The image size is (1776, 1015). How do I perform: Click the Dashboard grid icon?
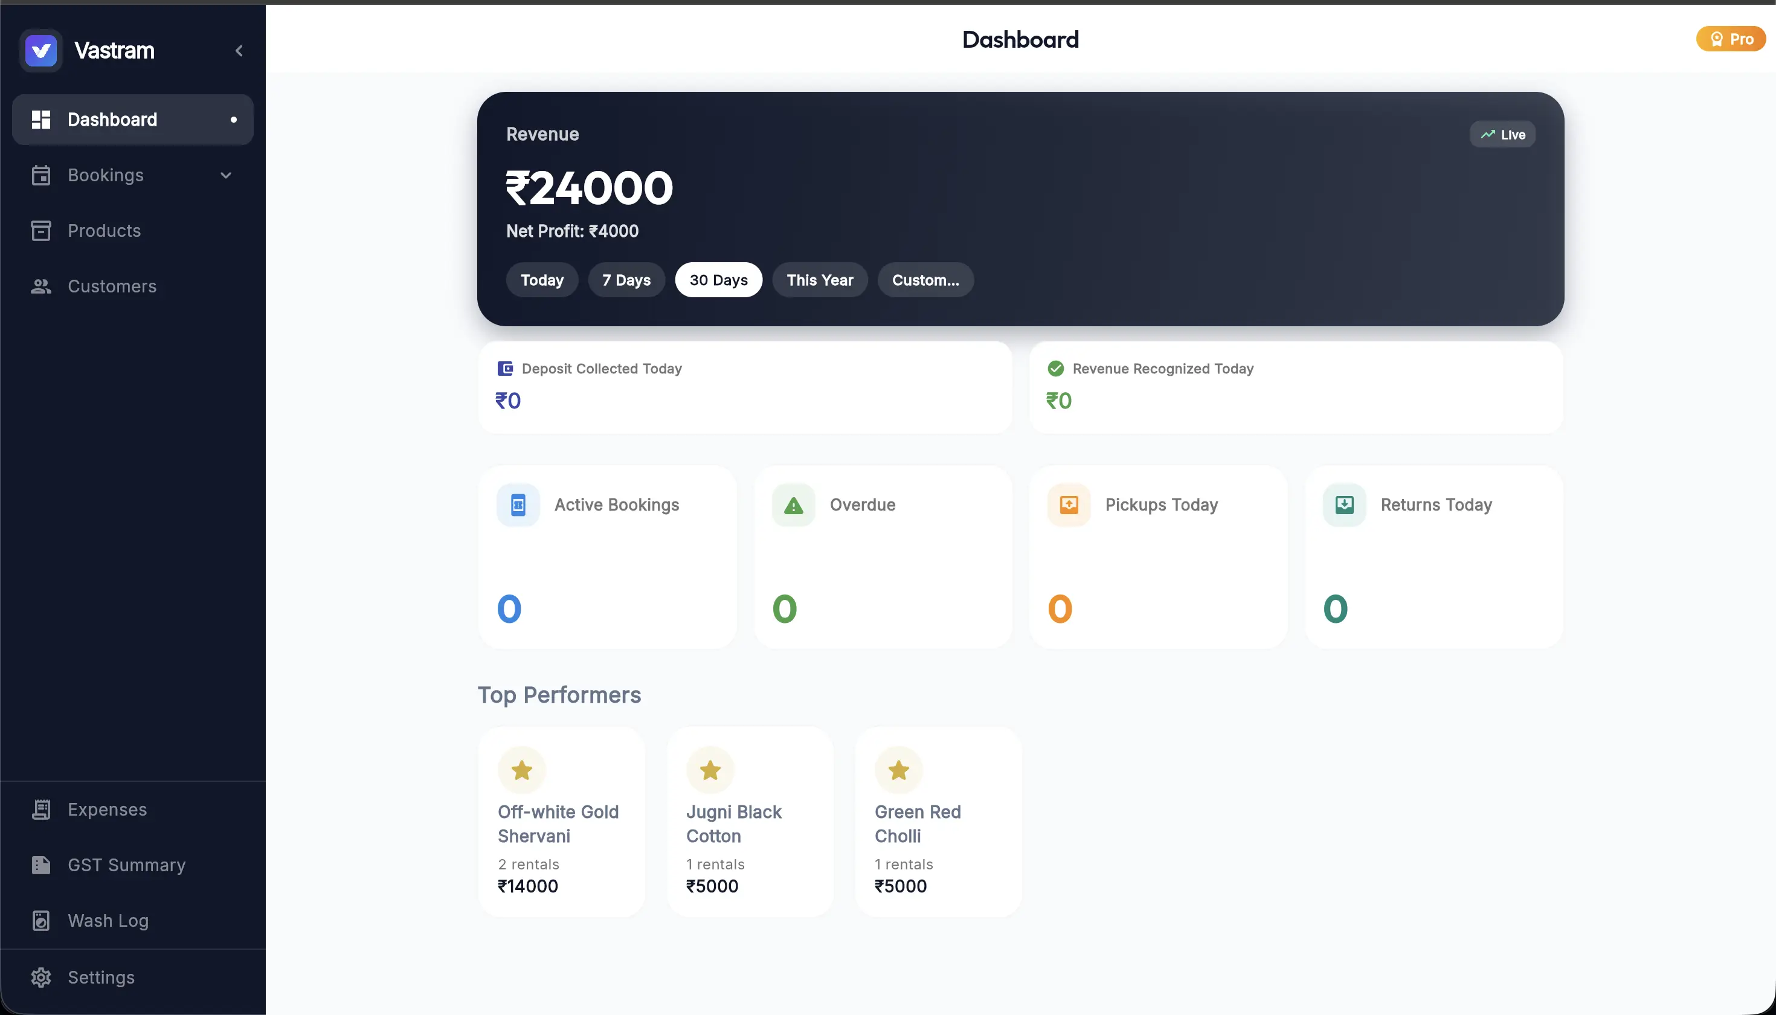(41, 119)
